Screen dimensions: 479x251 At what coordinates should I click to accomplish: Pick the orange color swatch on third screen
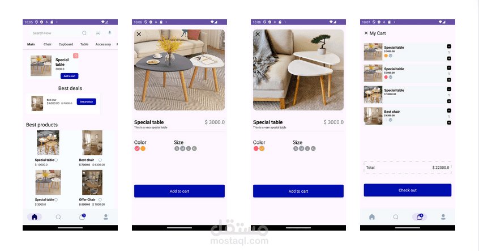(262, 148)
